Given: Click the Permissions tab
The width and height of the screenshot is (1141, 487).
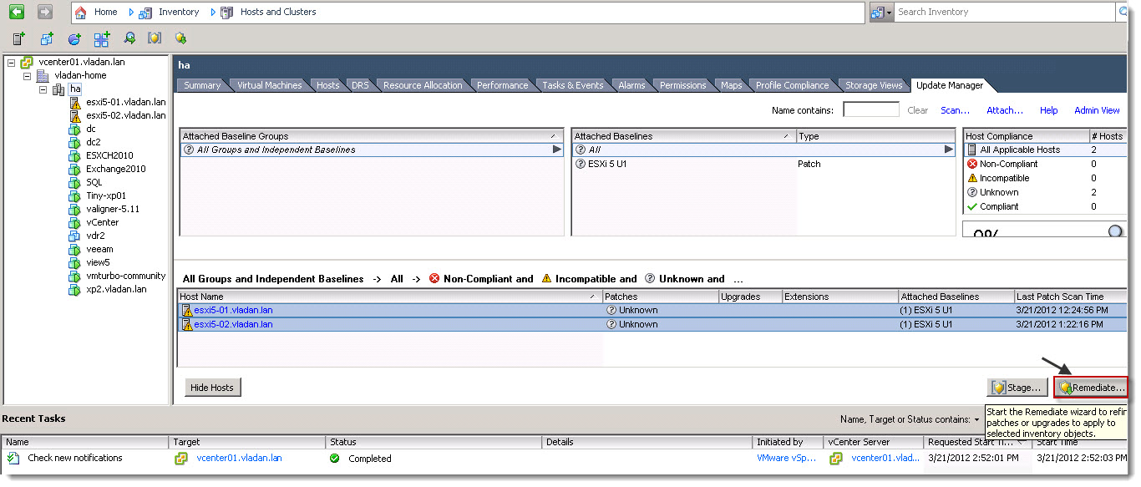Looking at the screenshot, I should pos(682,85).
